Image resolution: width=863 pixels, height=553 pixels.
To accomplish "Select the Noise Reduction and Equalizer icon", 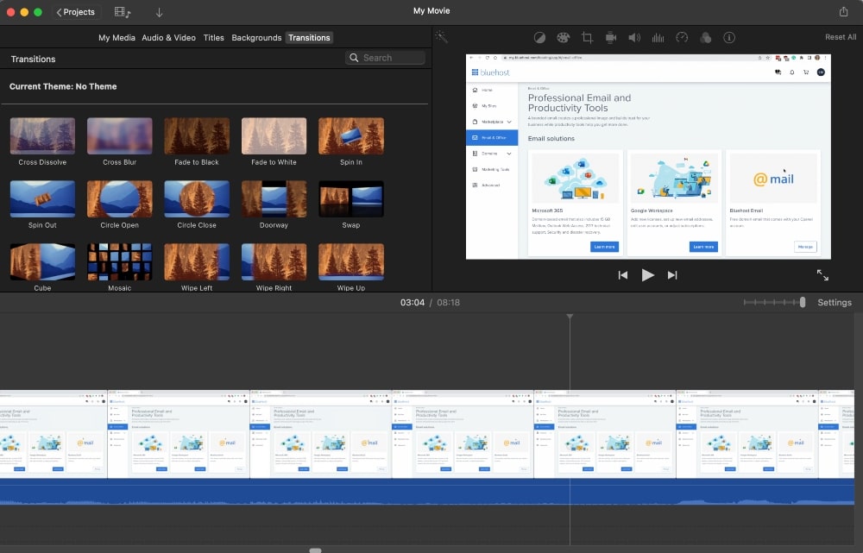I will coord(658,37).
